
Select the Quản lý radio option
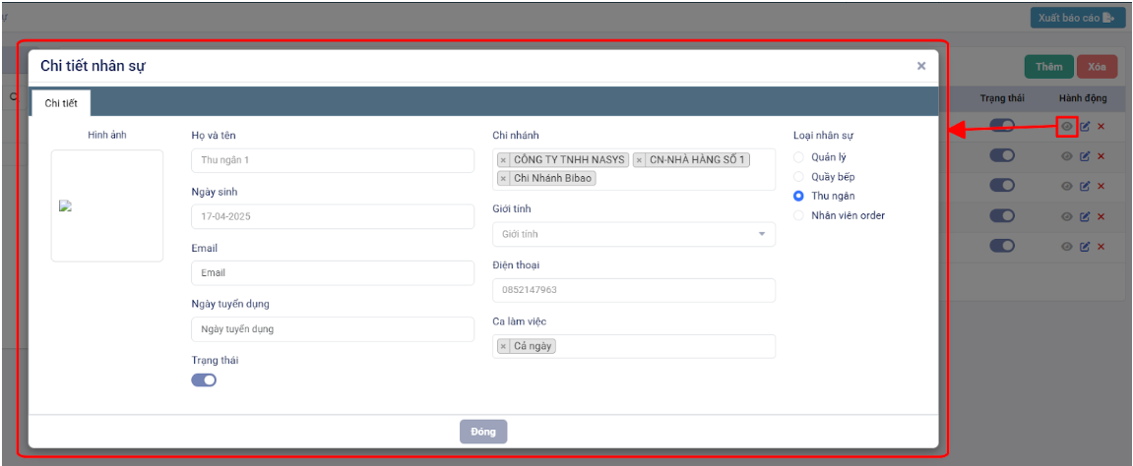[798, 157]
